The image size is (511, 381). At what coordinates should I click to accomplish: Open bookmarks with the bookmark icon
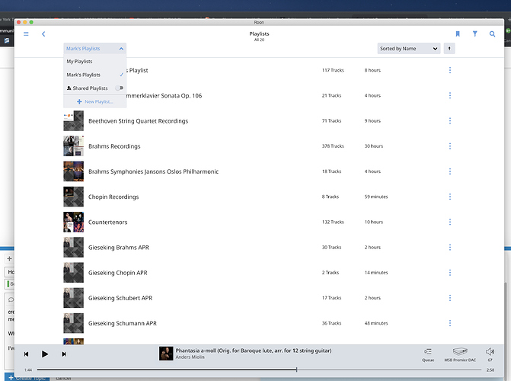(458, 34)
